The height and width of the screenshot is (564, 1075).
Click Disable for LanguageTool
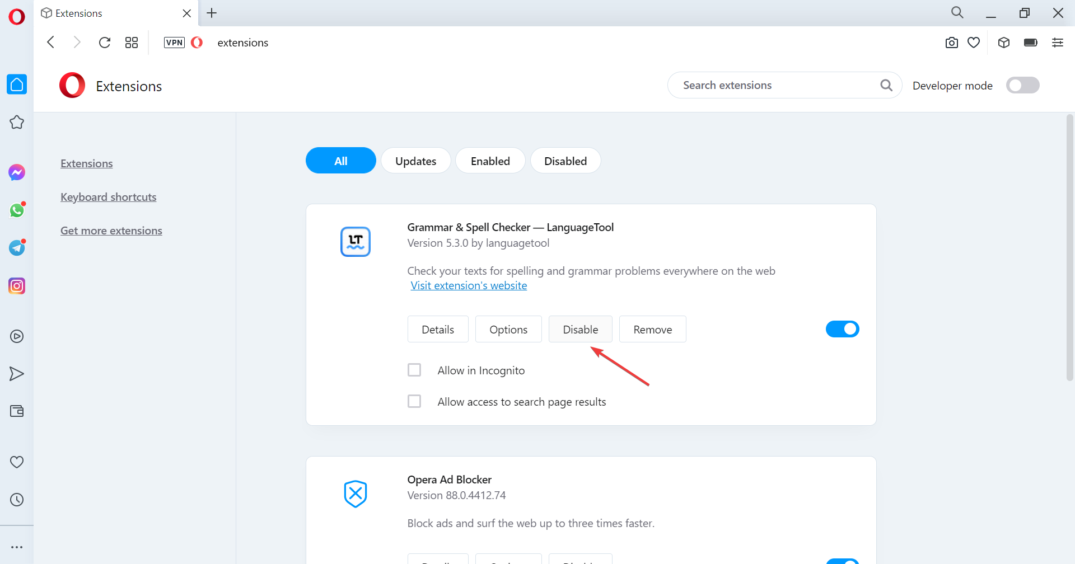581,329
